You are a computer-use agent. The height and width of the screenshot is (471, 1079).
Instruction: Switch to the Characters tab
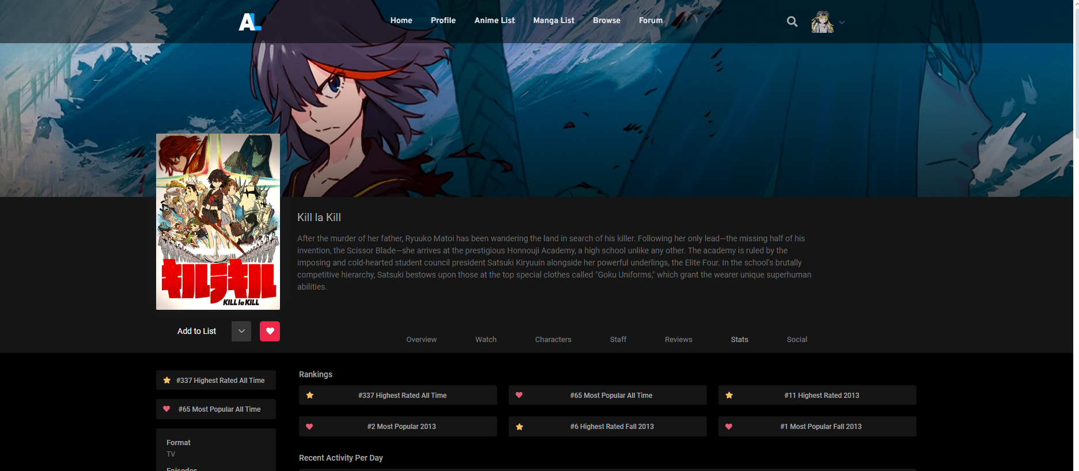553,340
